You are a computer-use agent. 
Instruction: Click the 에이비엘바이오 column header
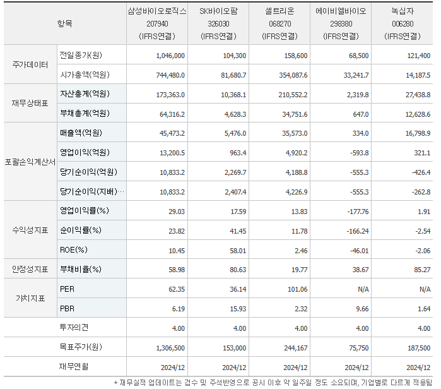(341, 23)
